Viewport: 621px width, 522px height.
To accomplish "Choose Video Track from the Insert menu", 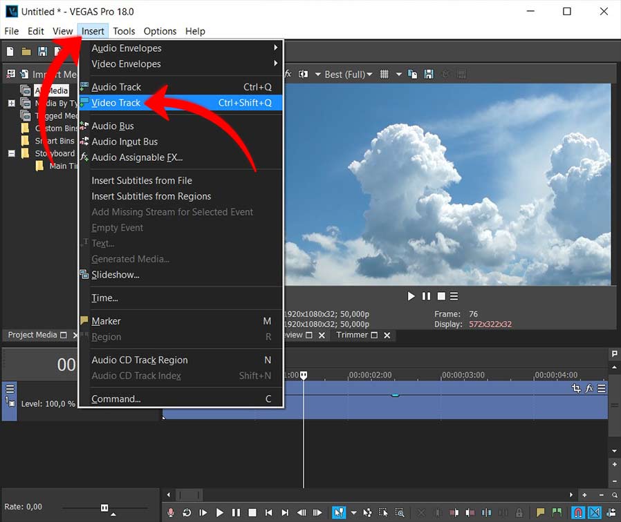I will [181, 103].
